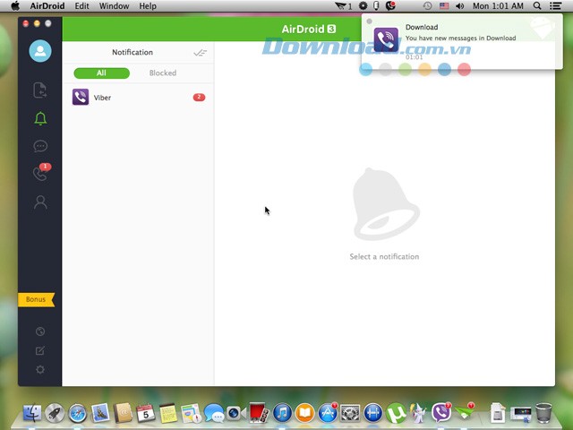Image resolution: width=573 pixels, height=430 pixels.
Task: Switch to the Blocked notifications tab
Action: [x=162, y=73]
